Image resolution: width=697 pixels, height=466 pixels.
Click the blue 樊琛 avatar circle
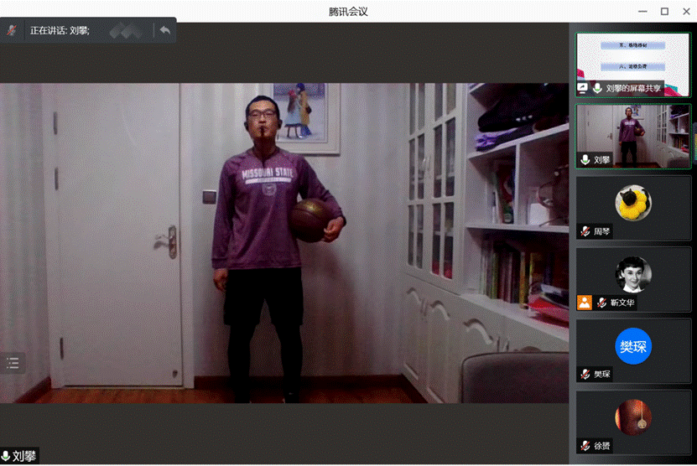pyautogui.click(x=633, y=346)
